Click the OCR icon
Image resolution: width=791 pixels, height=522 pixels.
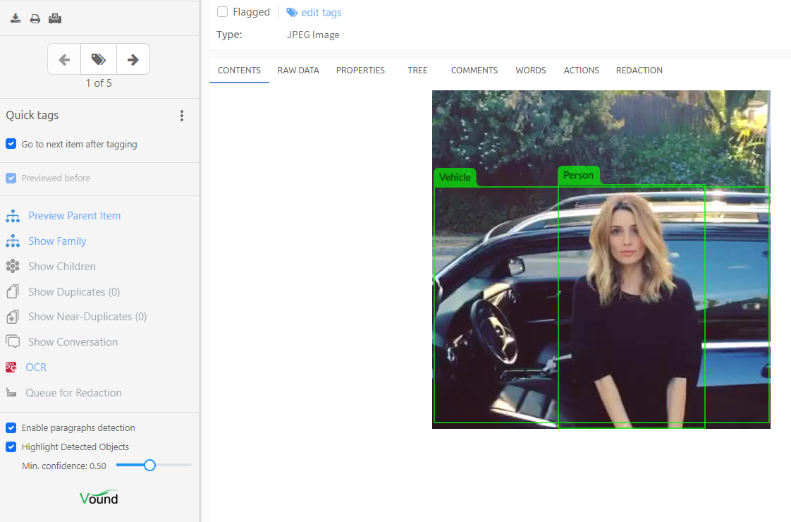[x=11, y=368]
